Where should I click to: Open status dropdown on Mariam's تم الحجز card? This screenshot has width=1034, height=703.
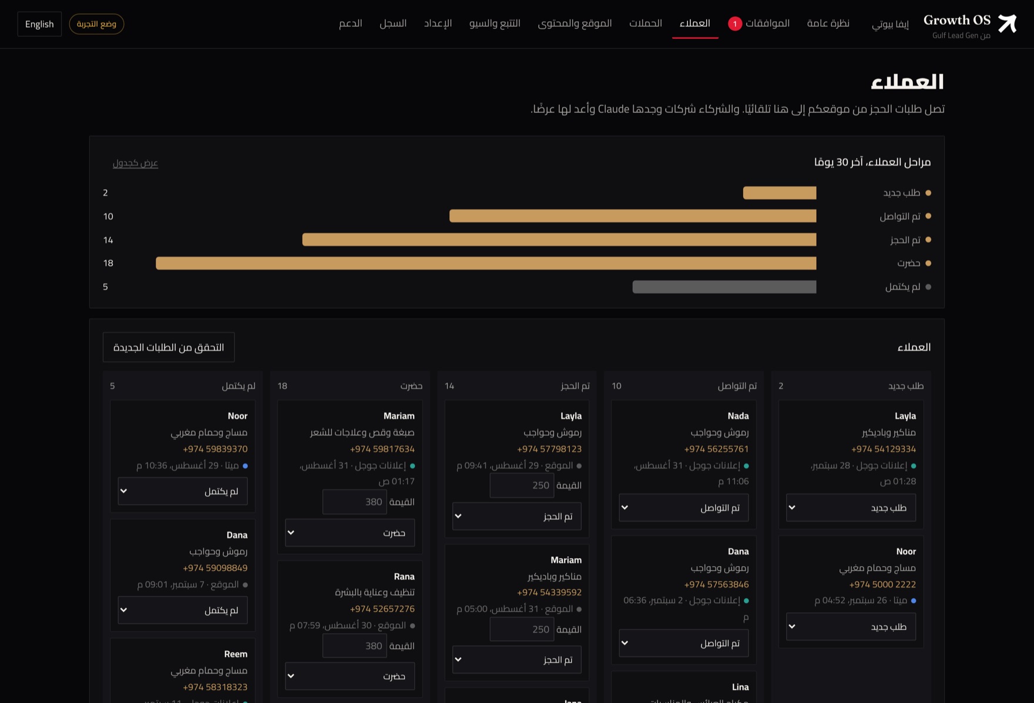point(517,660)
